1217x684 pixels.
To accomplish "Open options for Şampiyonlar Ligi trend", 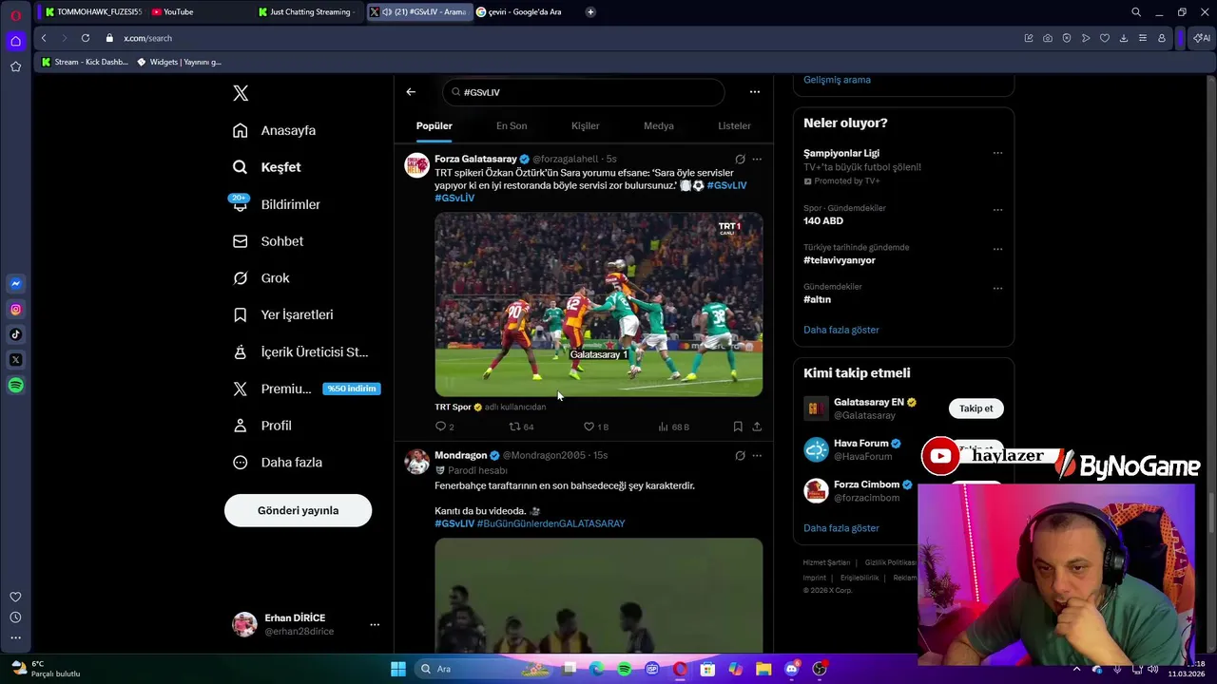I will [997, 153].
